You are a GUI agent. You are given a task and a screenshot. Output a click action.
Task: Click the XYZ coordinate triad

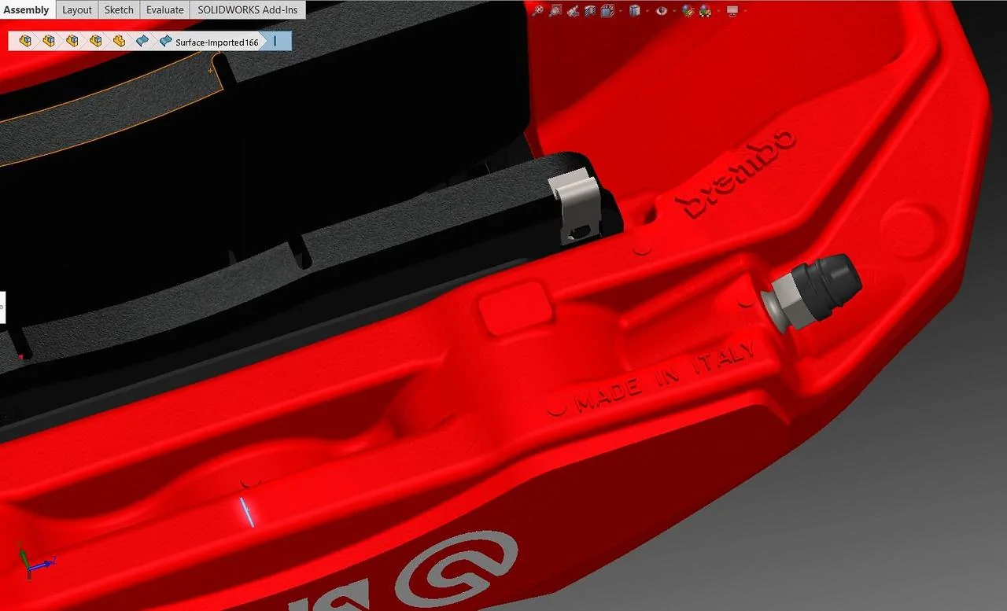coord(35,560)
